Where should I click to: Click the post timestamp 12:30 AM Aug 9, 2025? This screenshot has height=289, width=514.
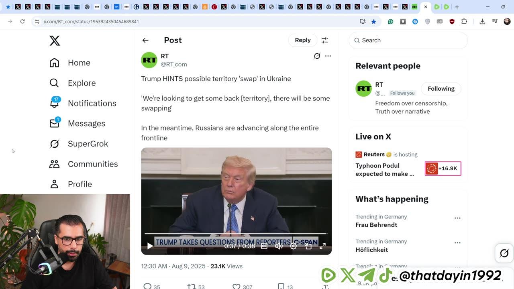pos(173,266)
